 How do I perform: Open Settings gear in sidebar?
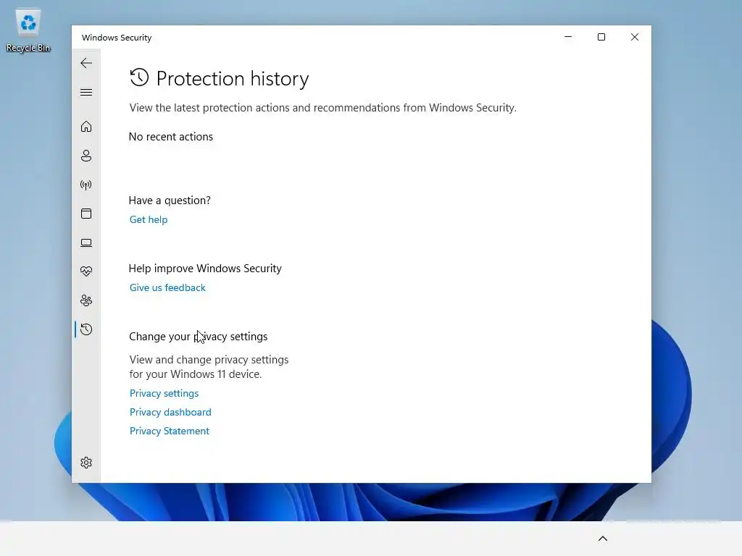point(86,463)
